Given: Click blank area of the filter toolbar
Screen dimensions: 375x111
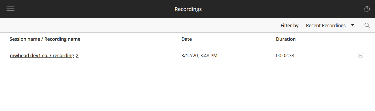Looking at the screenshot, I should (x=131, y=25).
